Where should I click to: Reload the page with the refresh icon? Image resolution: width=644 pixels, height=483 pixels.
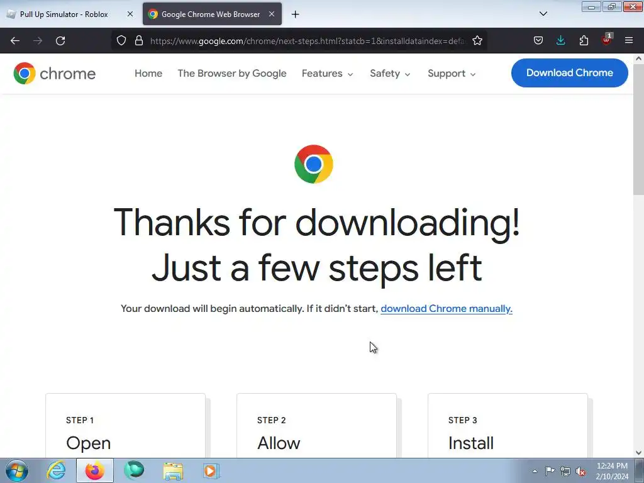60,41
